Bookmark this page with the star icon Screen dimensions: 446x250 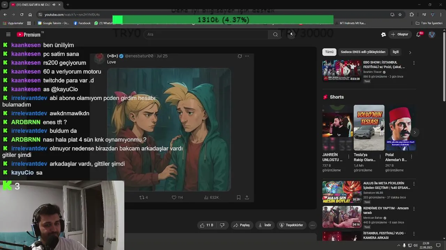pyautogui.click(x=400, y=15)
